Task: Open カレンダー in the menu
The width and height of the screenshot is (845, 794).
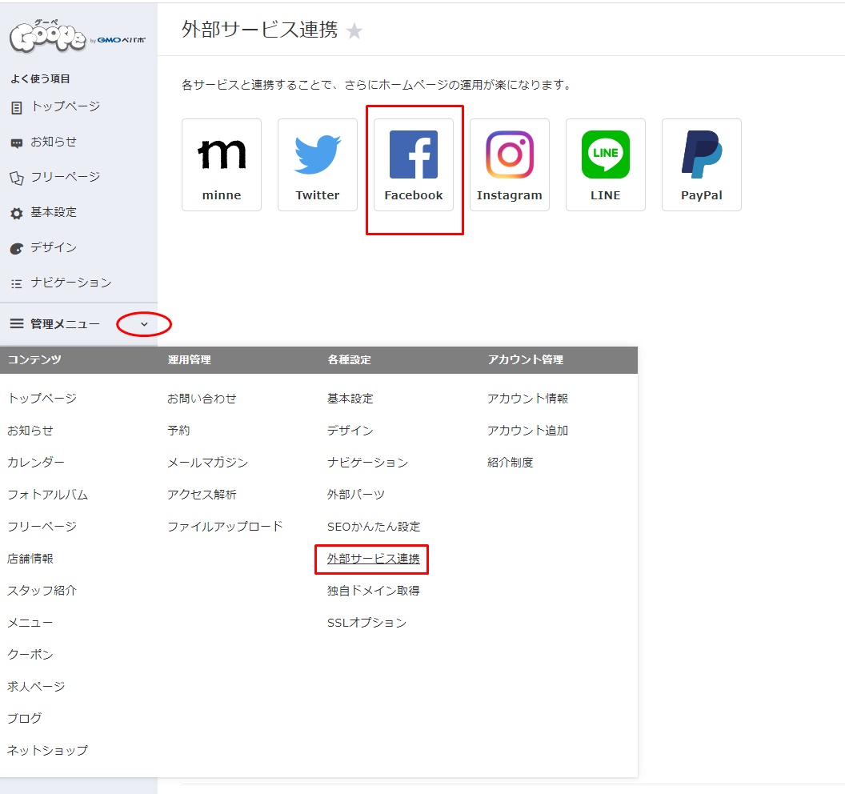Action: [36, 463]
